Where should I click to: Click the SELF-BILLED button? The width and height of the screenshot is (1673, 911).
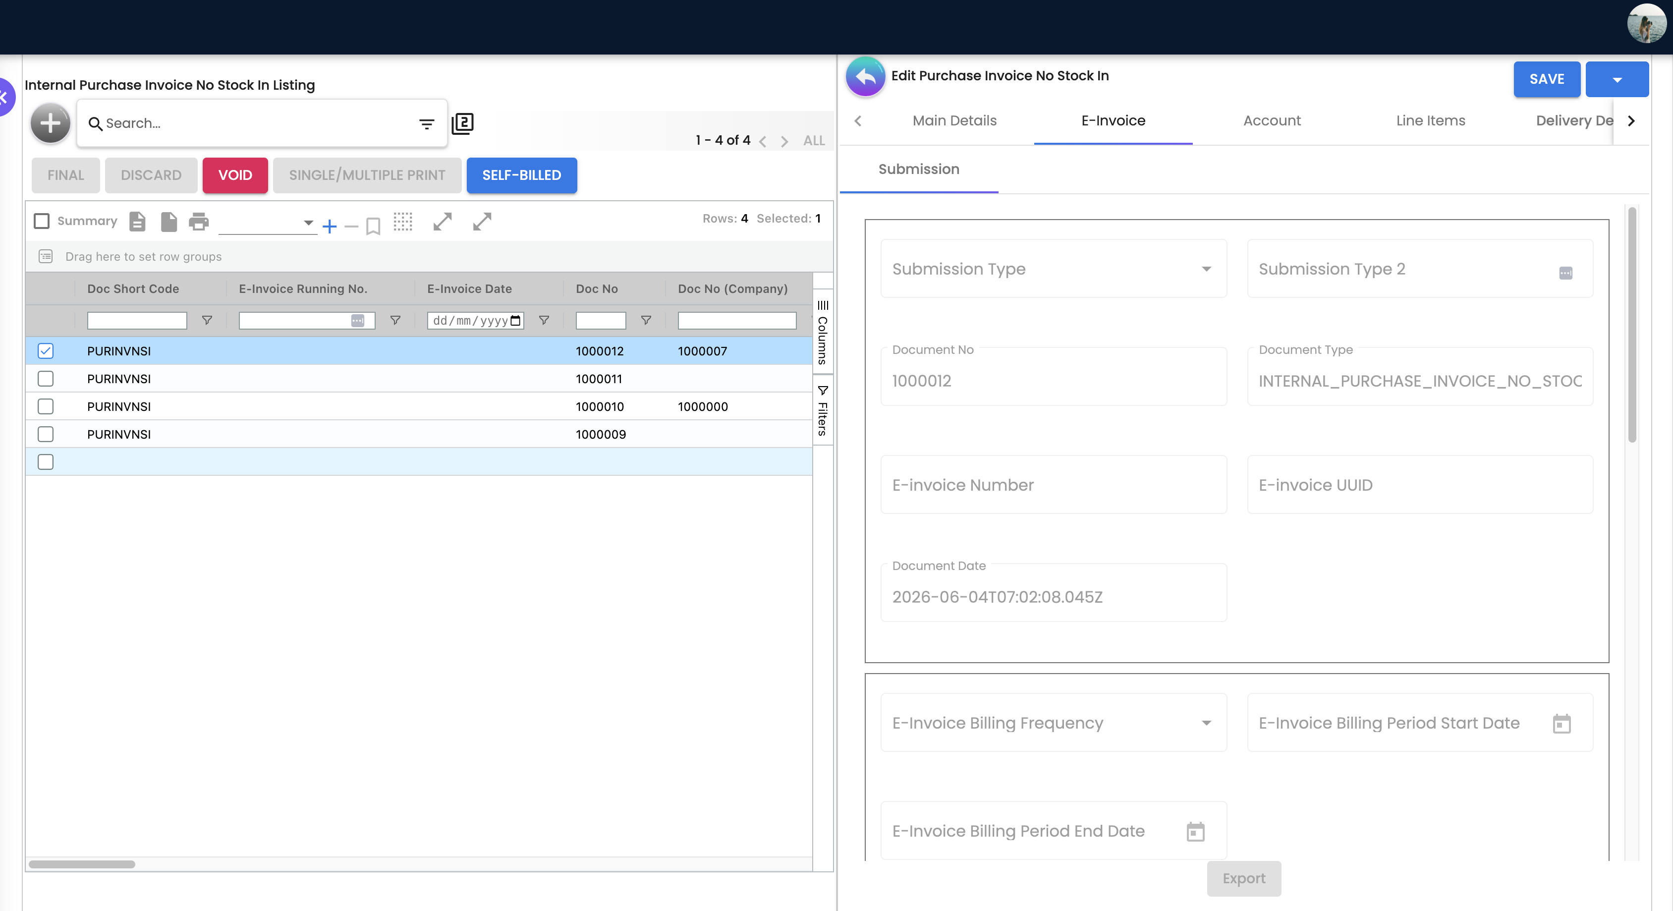click(x=521, y=175)
